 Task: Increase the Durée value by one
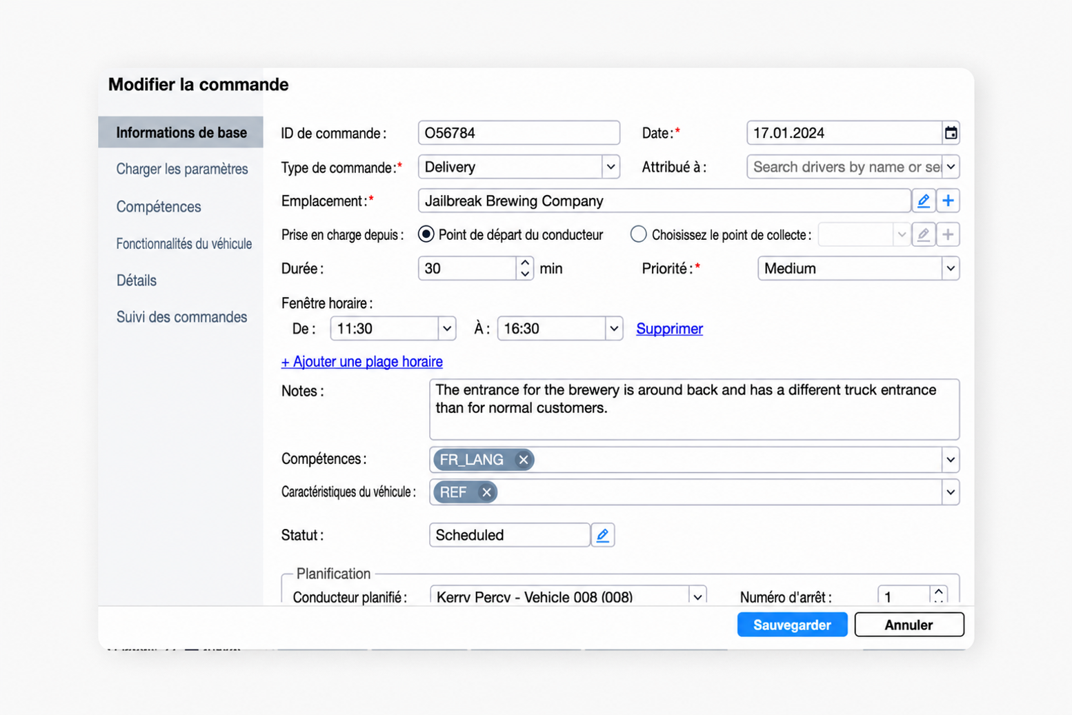(x=525, y=263)
